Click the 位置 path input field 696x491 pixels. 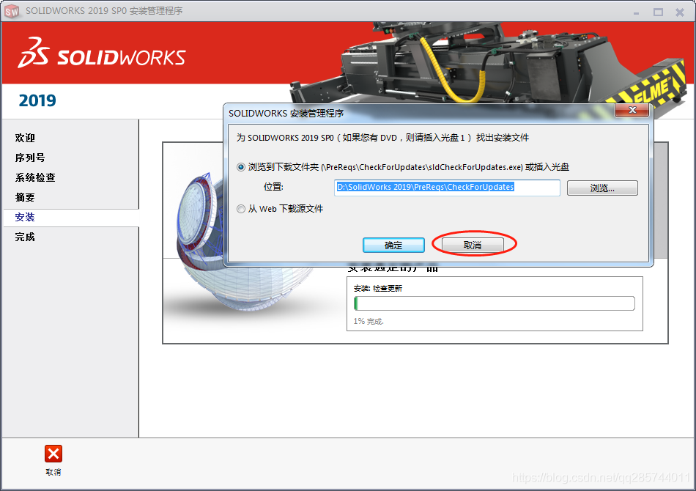447,188
